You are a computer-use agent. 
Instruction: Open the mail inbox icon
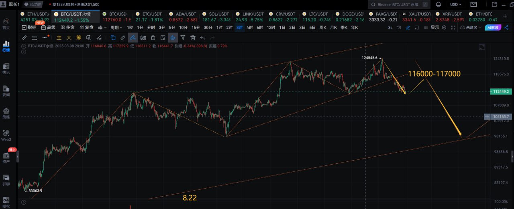pos(474,5)
